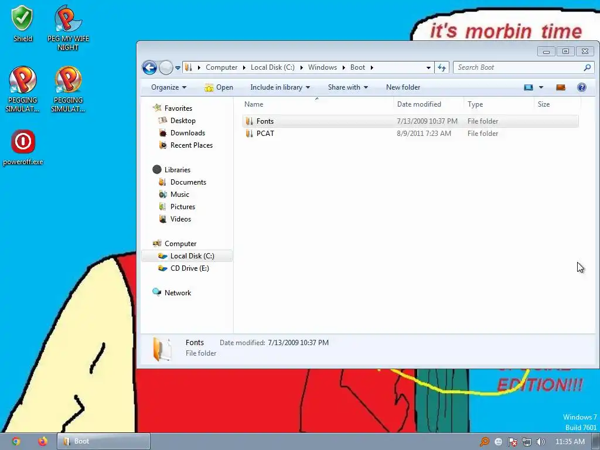Expand the arrow after Boot breadcrumb
The width and height of the screenshot is (600, 450).
pyautogui.click(x=371, y=68)
